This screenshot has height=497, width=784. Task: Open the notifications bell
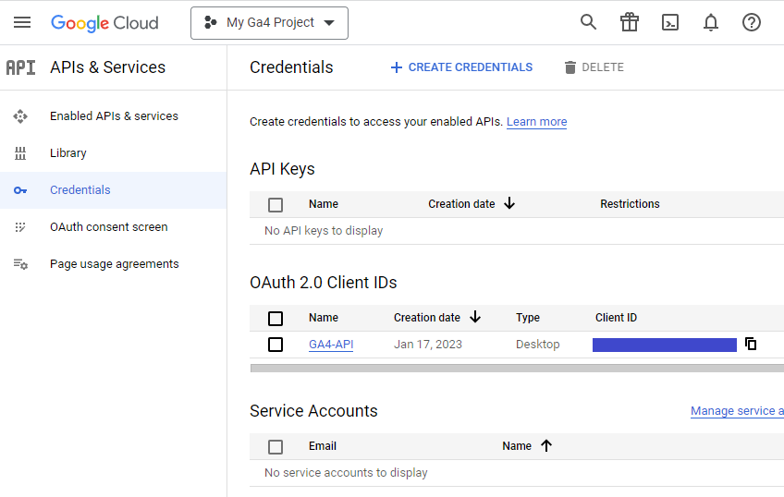click(710, 22)
